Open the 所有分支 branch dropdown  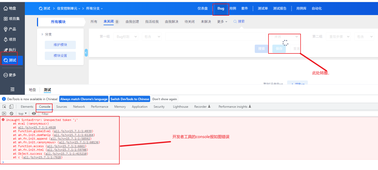point(94,8)
